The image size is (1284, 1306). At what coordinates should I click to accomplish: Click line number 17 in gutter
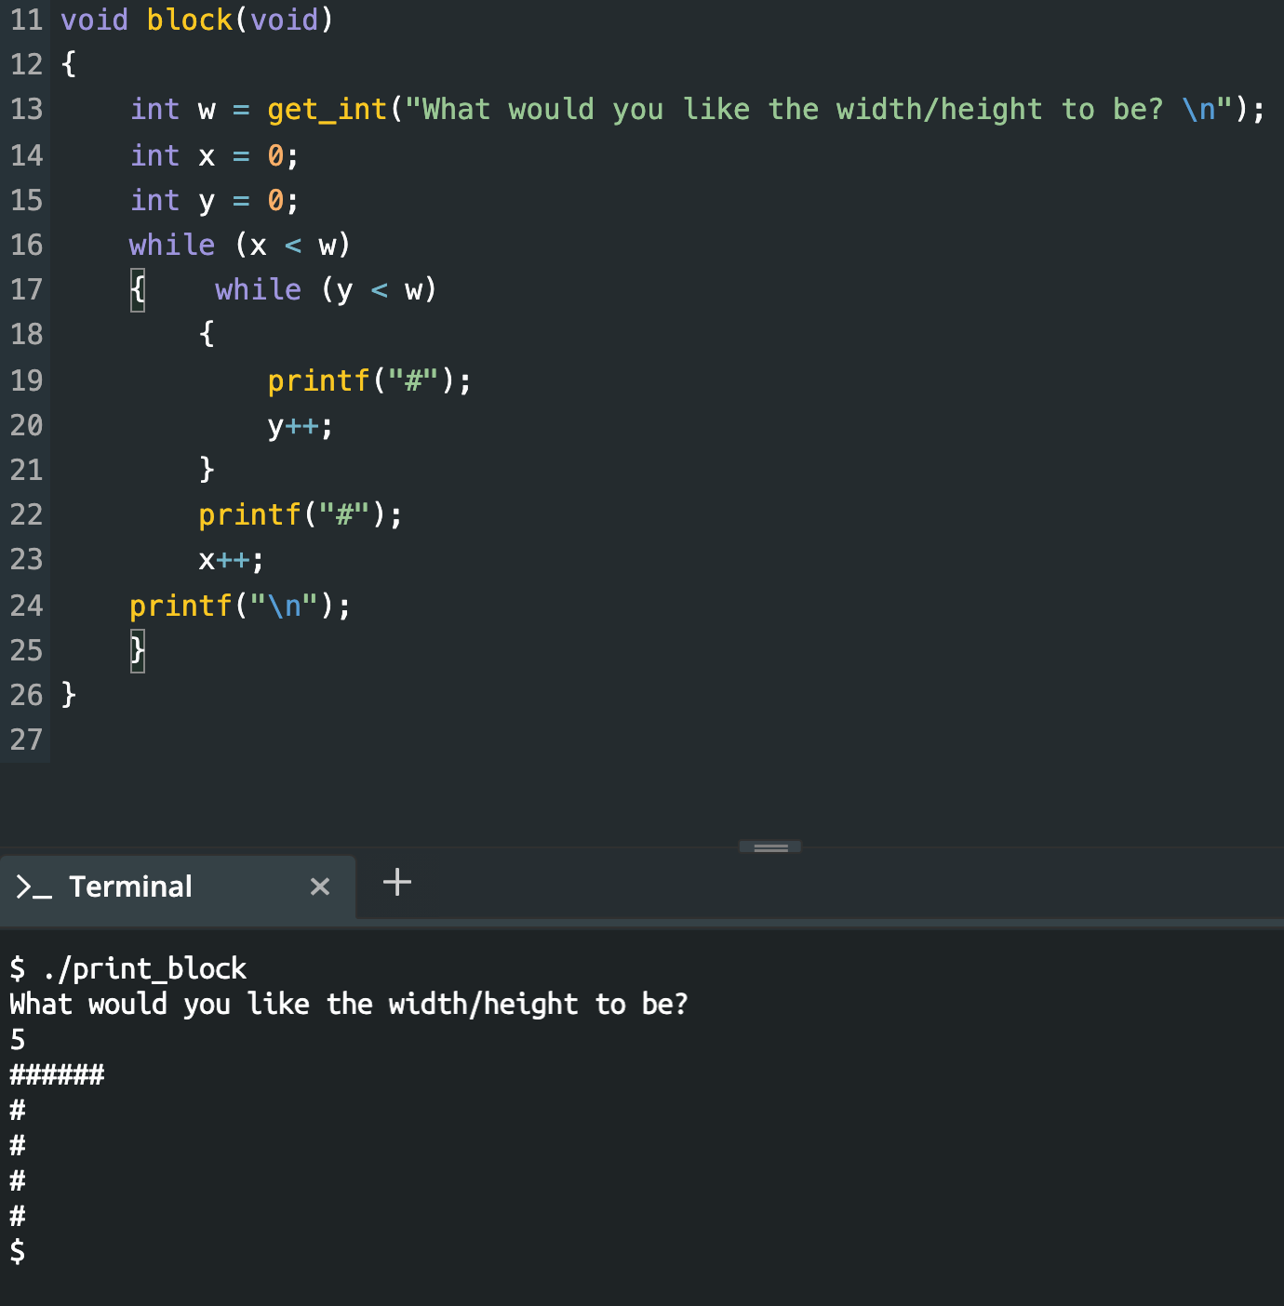26,289
